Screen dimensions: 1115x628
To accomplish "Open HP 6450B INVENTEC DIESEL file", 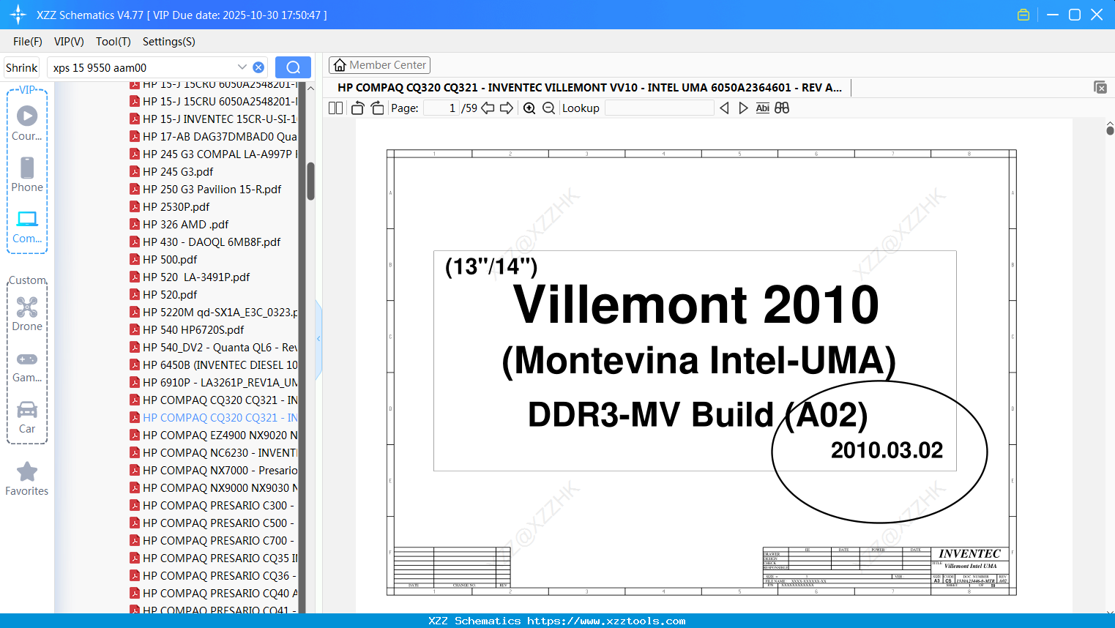I will (214, 365).
